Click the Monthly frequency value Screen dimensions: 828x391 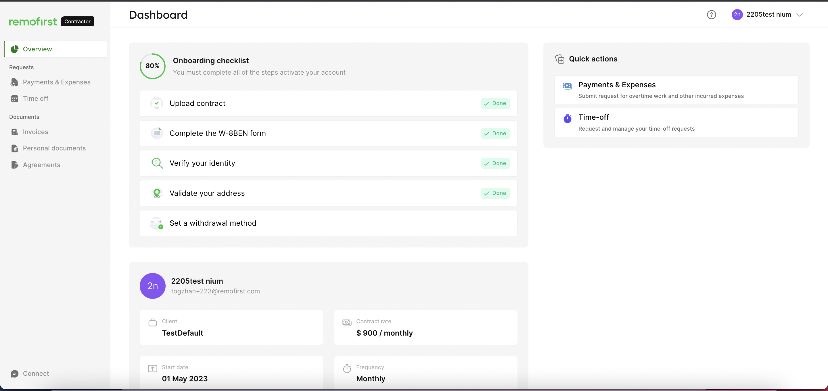pyautogui.click(x=371, y=378)
